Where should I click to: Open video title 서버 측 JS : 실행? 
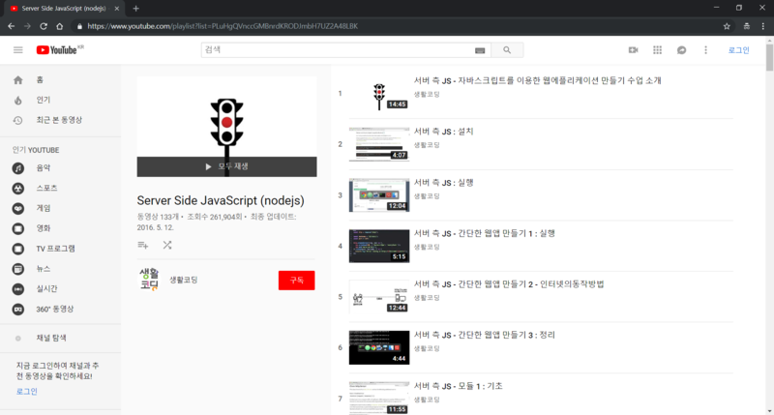click(x=443, y=183)
